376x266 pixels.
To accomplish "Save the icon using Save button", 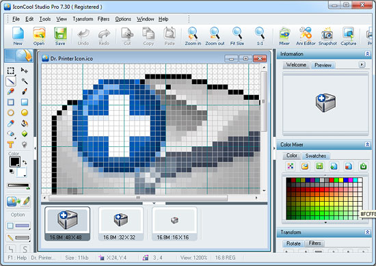I will 60,36.
